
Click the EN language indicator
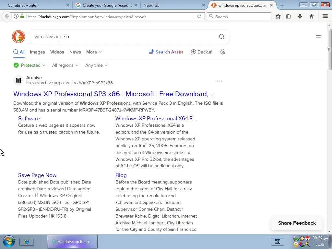click(x=278, y=242)
